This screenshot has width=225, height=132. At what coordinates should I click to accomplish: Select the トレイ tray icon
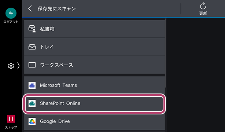pyautogui.click(x=32, y=47)
